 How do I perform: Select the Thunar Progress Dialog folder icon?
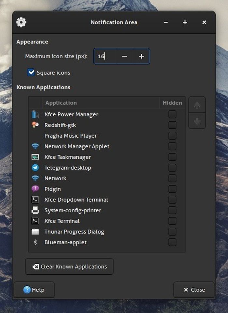pyautogui.click(x=35, y=232)
